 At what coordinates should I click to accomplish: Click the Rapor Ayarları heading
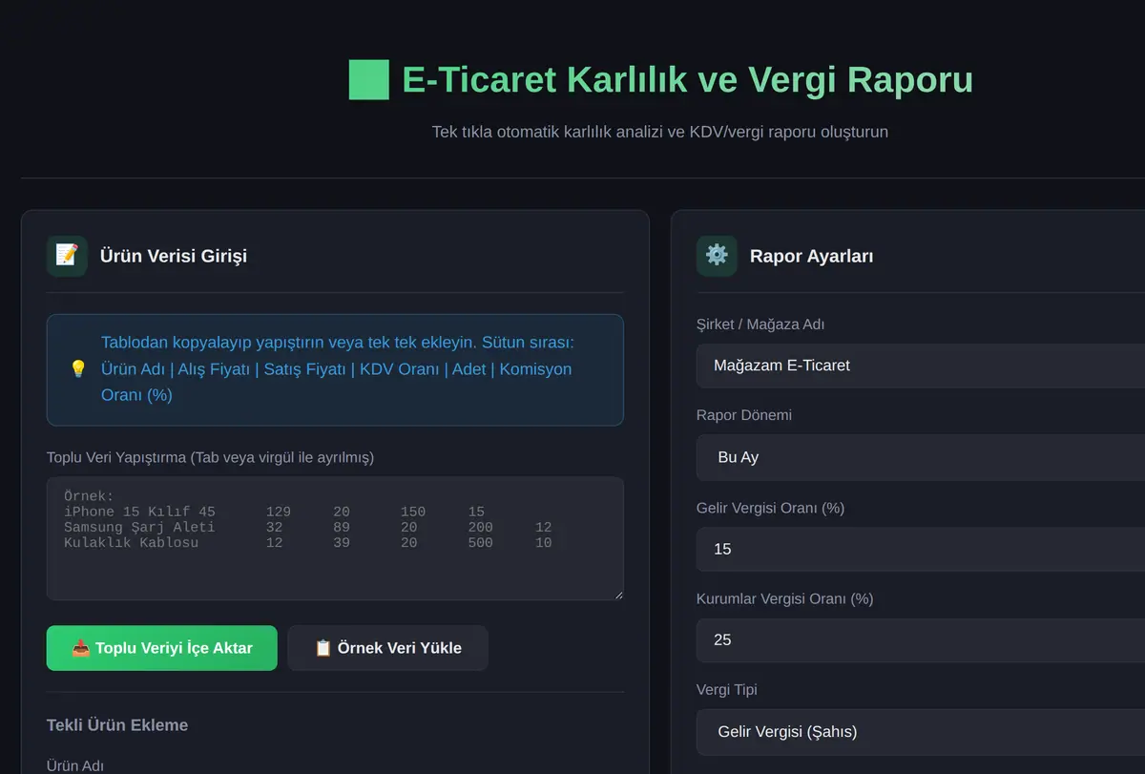pos(812,256)
